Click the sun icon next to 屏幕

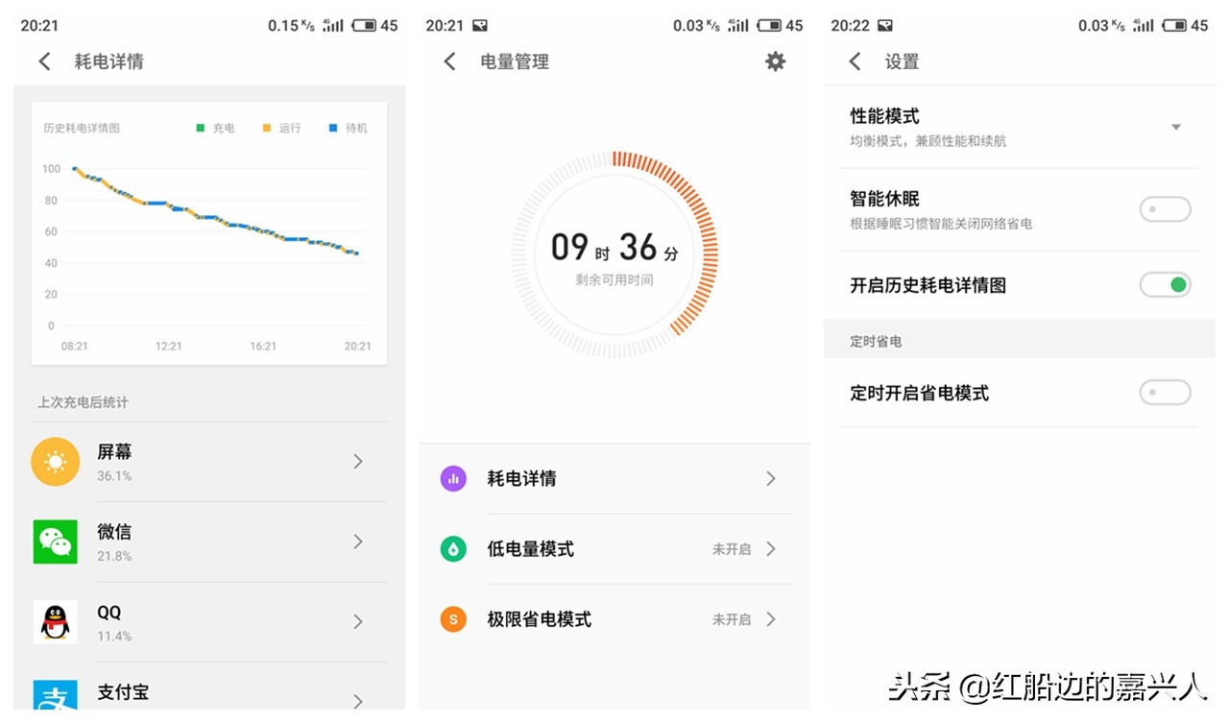point(55,462)
